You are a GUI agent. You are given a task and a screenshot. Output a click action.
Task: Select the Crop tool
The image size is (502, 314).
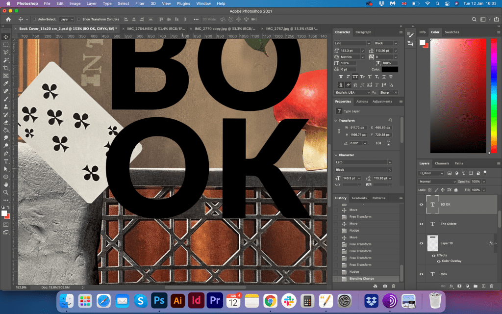pos(6,68)
